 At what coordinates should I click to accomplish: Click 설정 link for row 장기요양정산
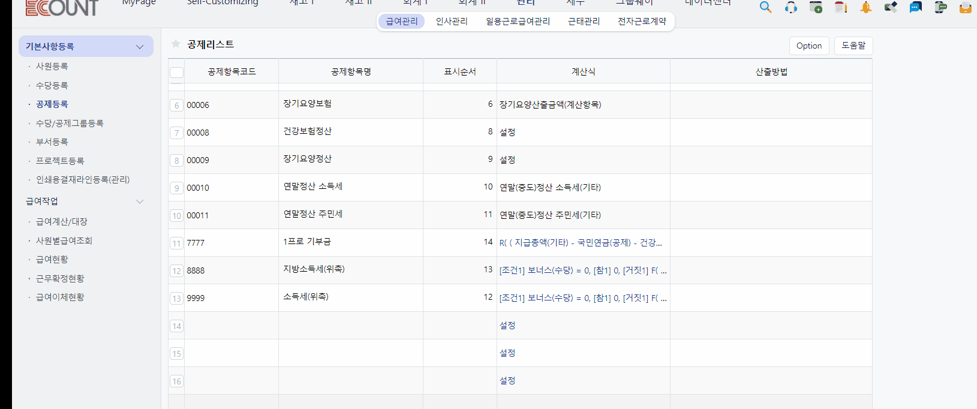tap(507, 160)
